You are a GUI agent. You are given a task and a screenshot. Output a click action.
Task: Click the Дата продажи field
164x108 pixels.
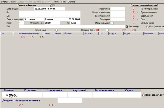click(49, 9)
